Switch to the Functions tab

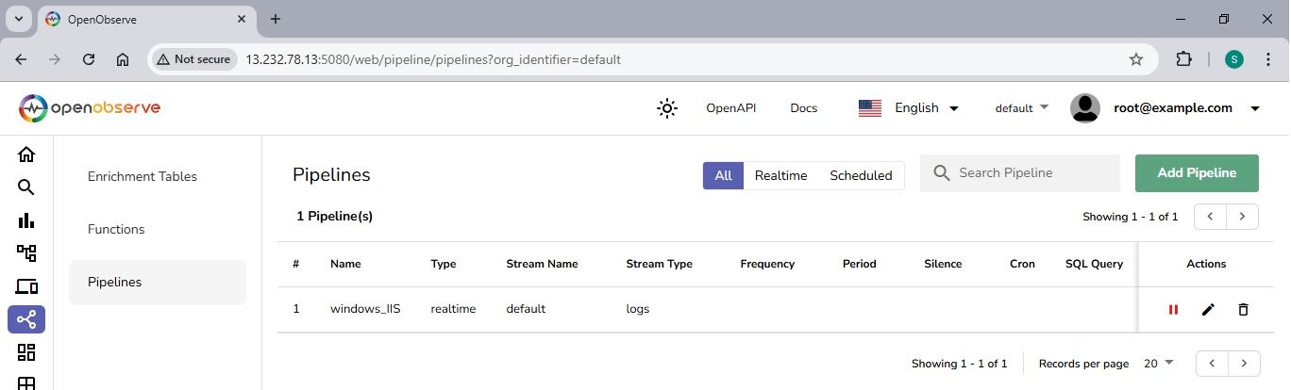coord(116,229)
